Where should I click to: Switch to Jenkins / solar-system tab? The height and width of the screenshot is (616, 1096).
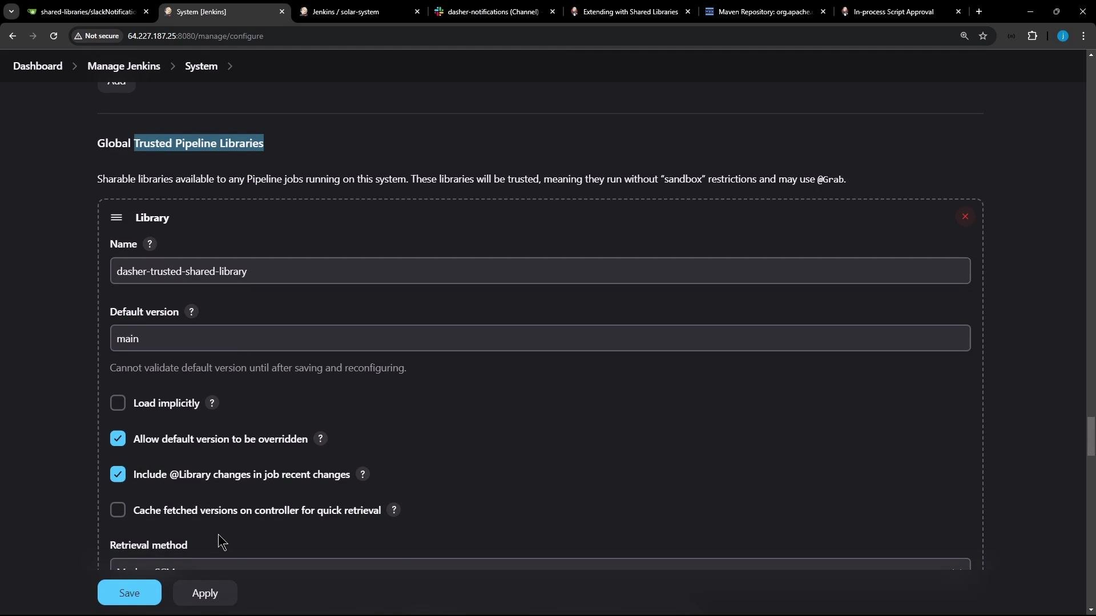(360, 11)
